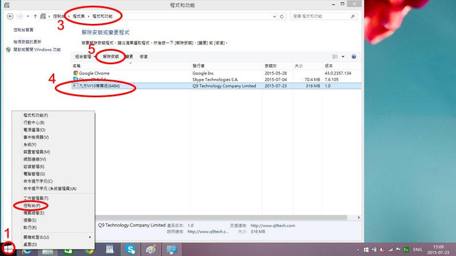Open Control Panel taskbar icon
The width and height of the screenshot is (456, 256).
click(172, 249)
